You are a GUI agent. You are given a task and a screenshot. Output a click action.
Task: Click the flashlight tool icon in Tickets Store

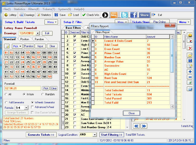[x=190, y=41]
